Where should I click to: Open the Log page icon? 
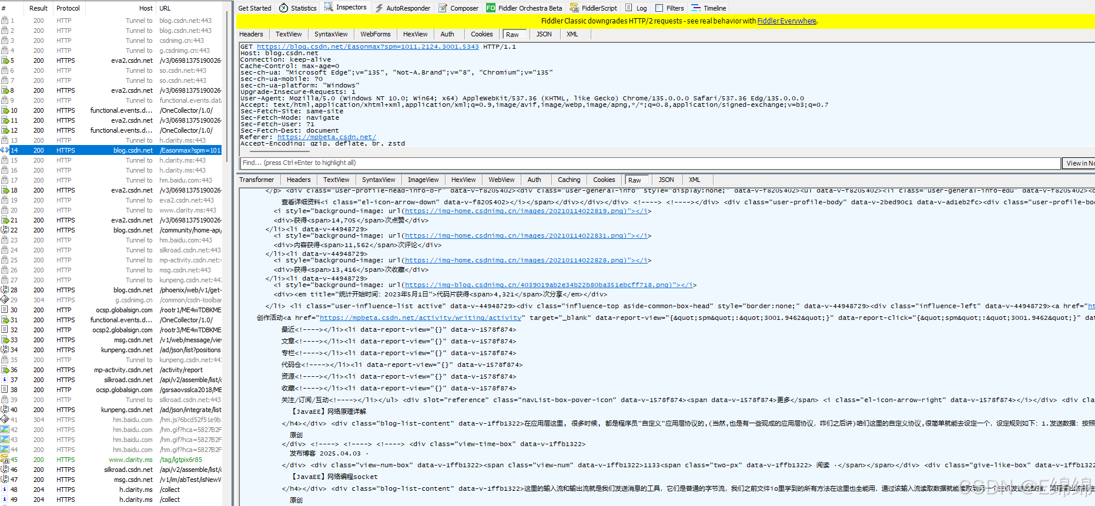click(629, 8)
